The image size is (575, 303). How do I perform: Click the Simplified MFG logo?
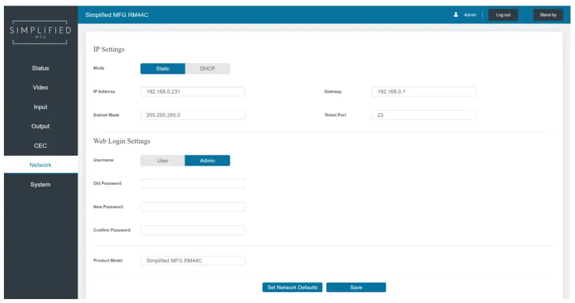[x=41, y=32]
